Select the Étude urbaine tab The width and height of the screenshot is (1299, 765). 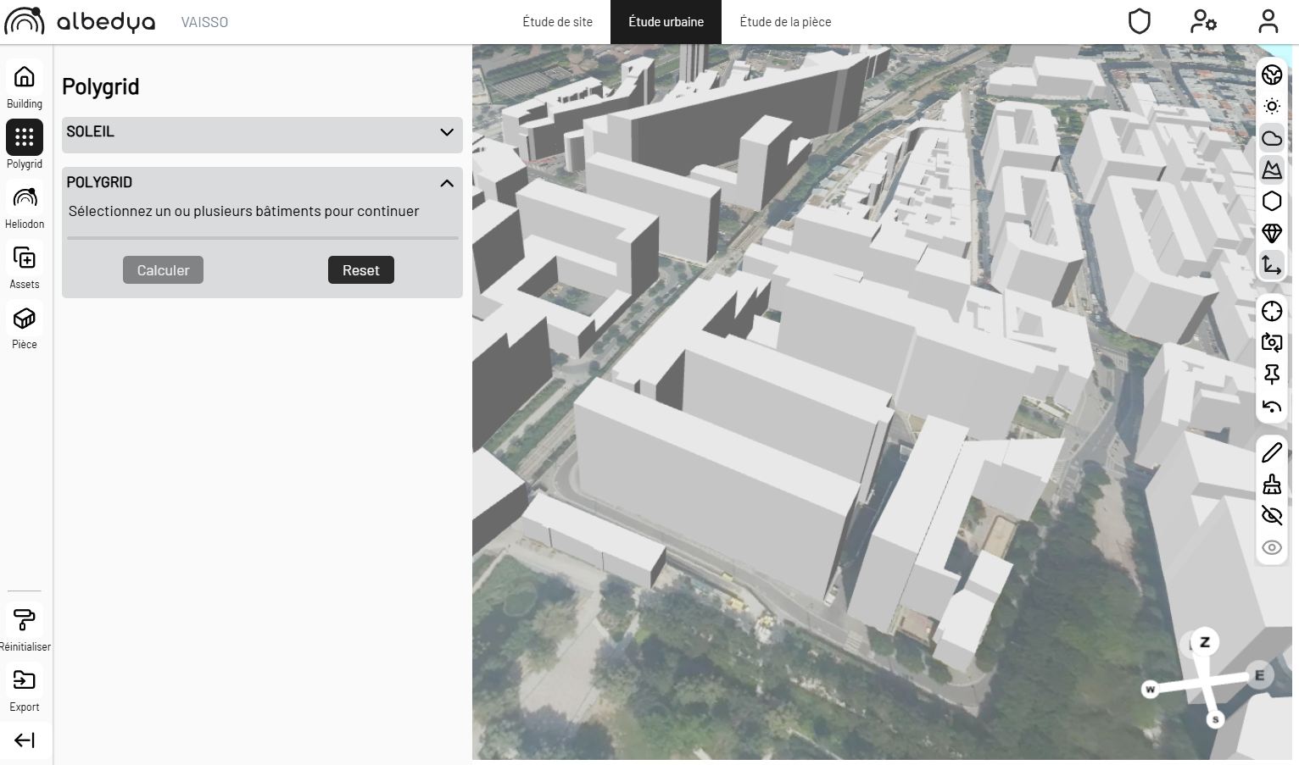point(666,22)
